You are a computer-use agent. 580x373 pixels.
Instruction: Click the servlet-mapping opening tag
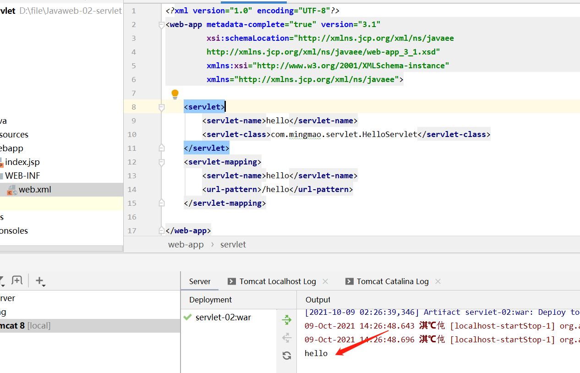click(x=223, y=162)
